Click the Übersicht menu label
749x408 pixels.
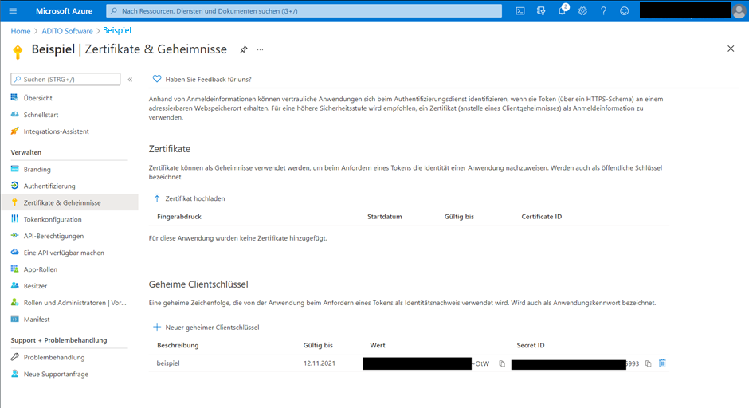point(37,98)
